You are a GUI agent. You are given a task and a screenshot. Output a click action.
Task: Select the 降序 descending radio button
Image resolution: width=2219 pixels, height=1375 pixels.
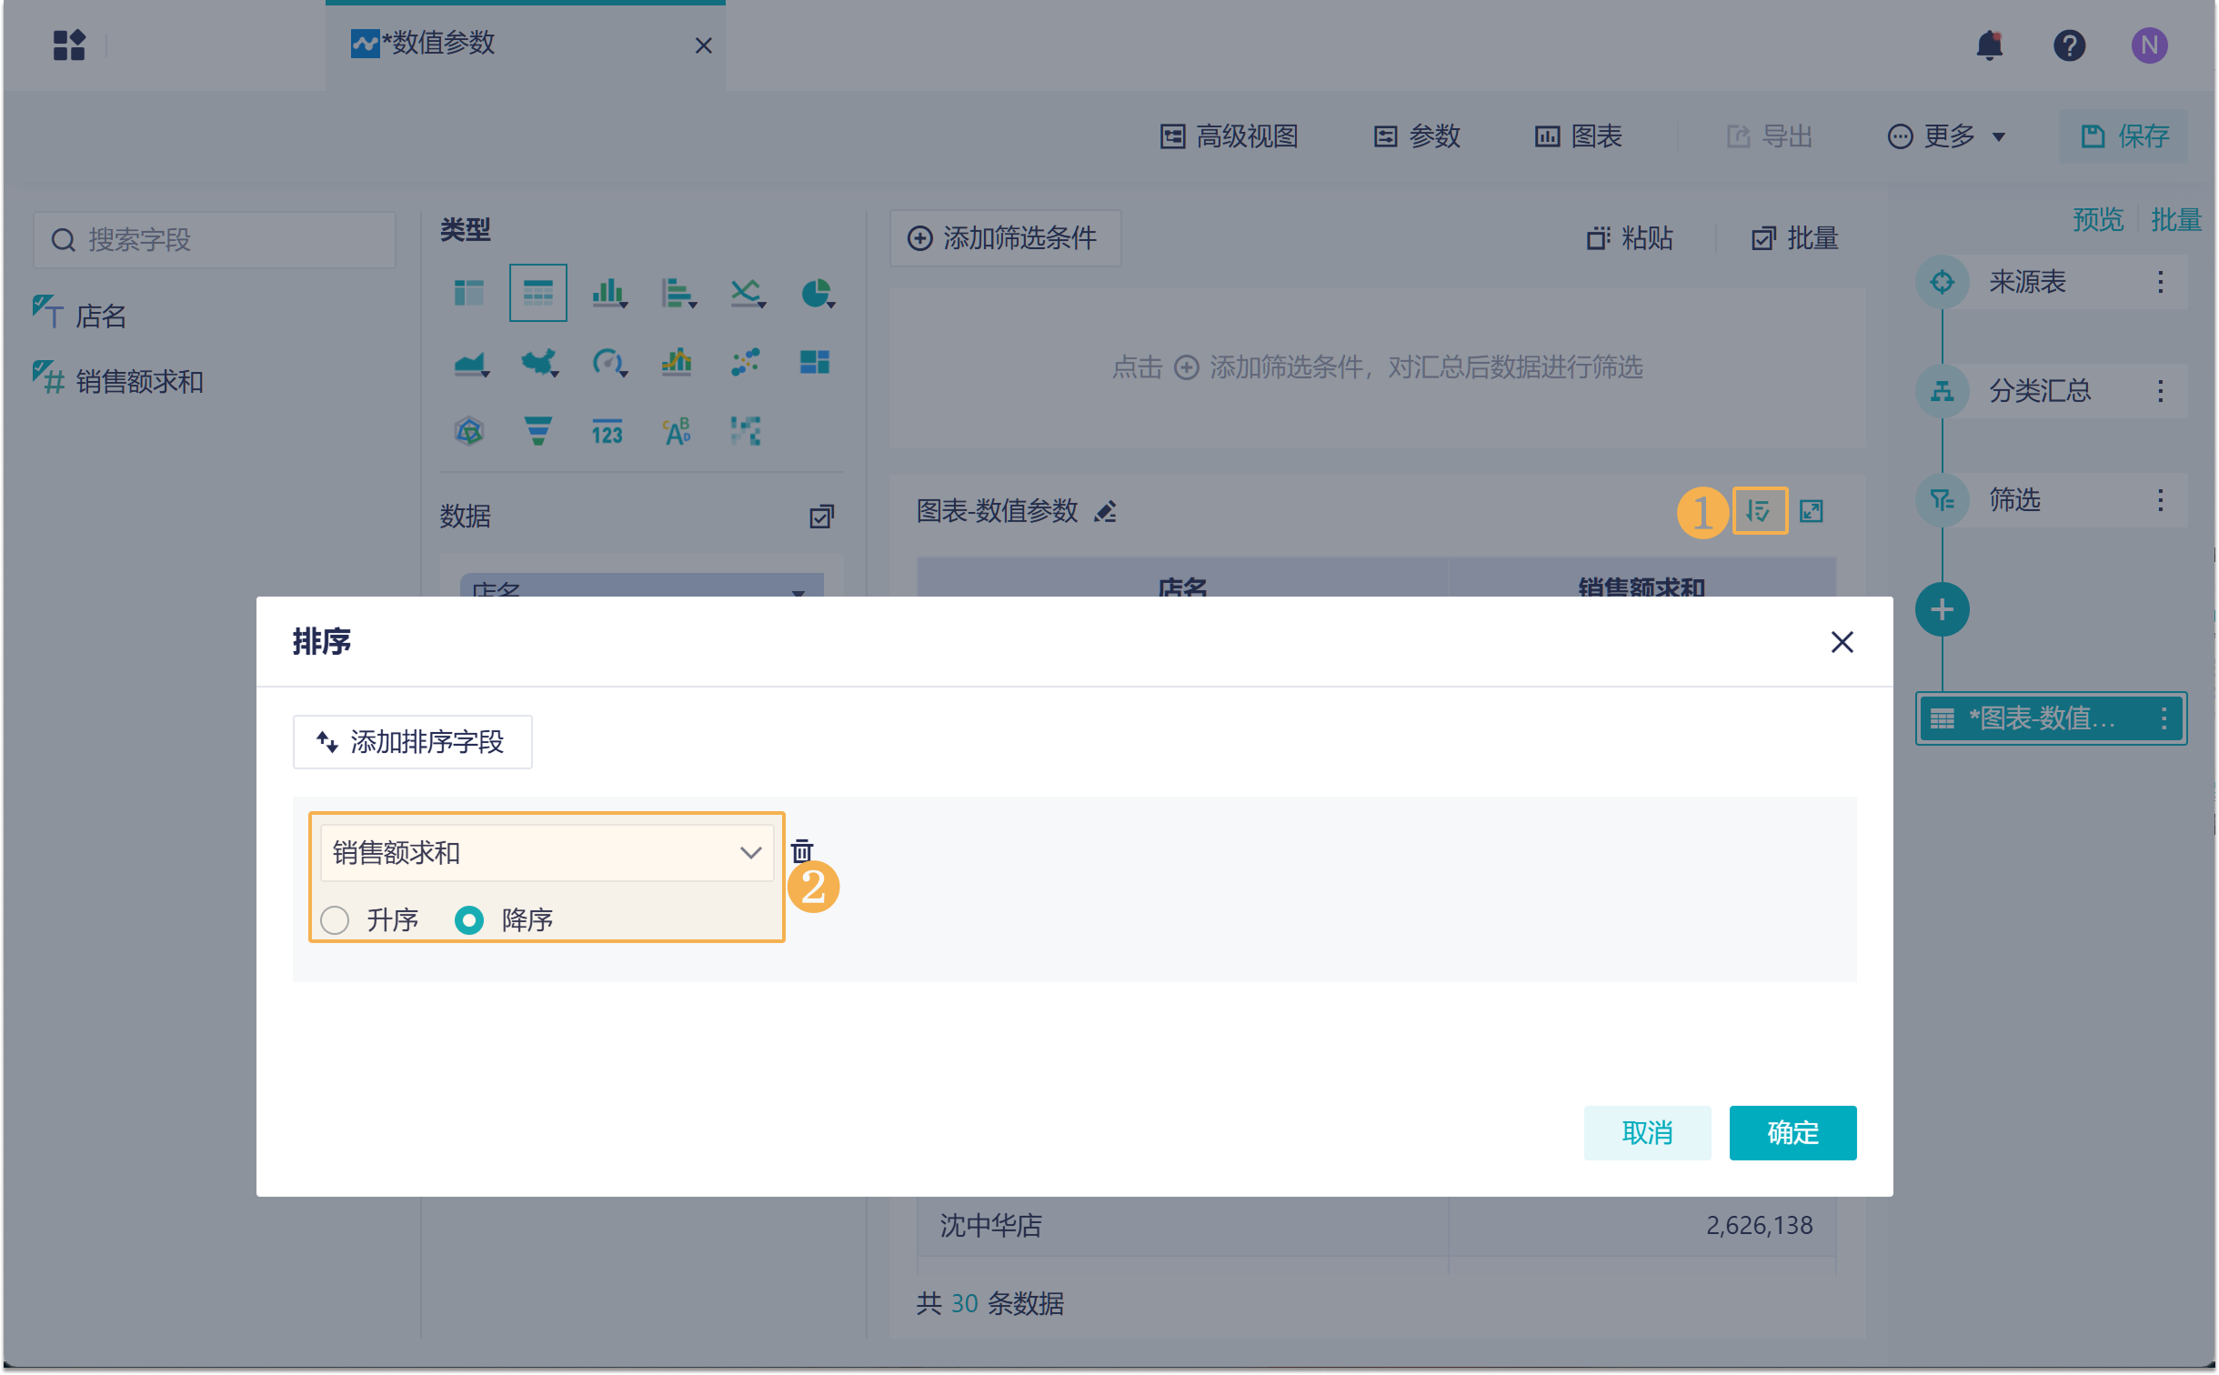(469, 920)
